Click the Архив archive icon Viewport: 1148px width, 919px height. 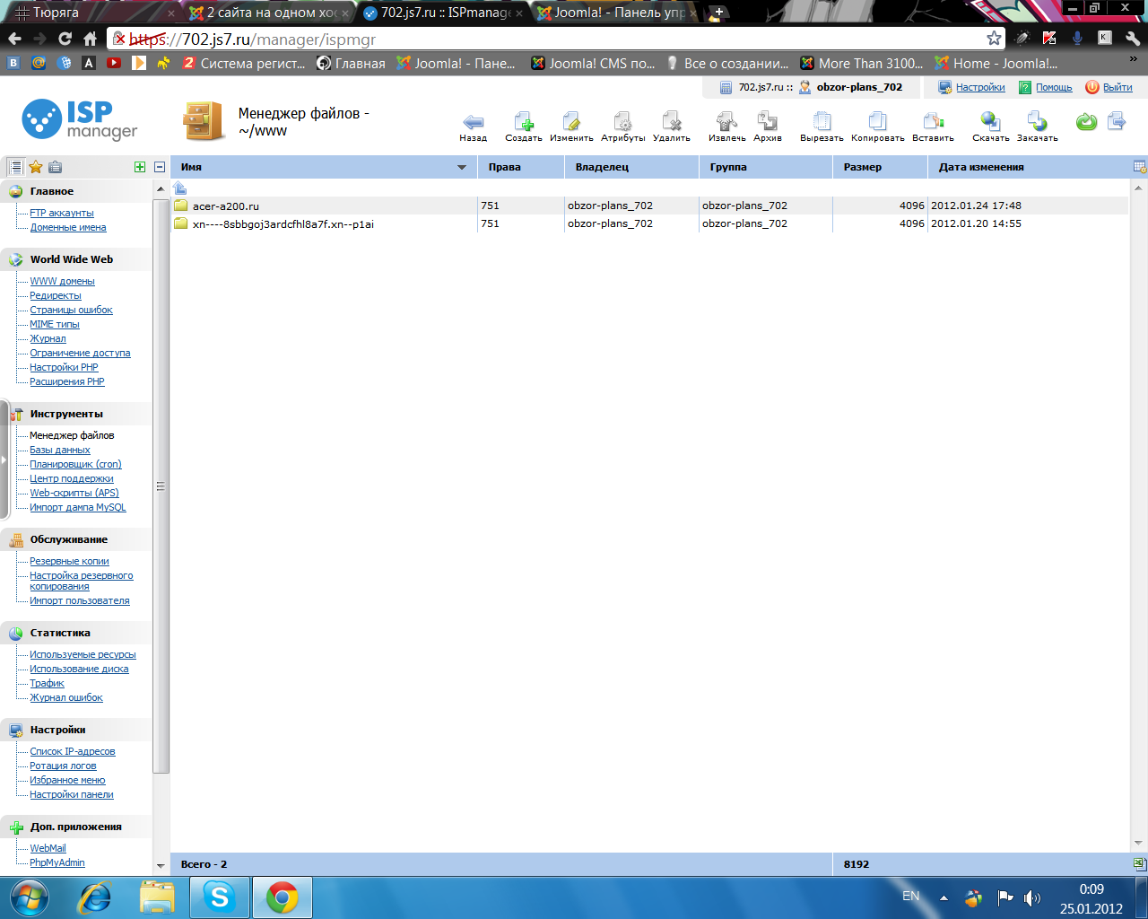pyautogui.click(x=768, y=122)
